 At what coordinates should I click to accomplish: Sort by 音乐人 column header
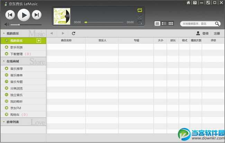[x=102, y=41]
